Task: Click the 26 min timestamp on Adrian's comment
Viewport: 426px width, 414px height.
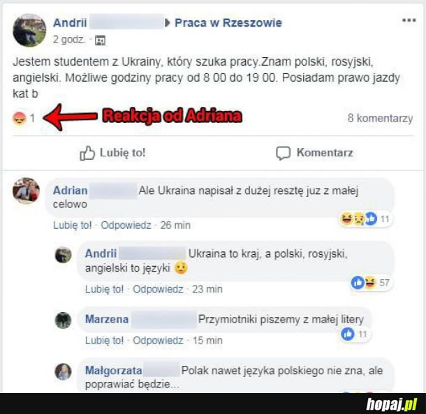Action: pyautogui.click(x=175, y=226)
